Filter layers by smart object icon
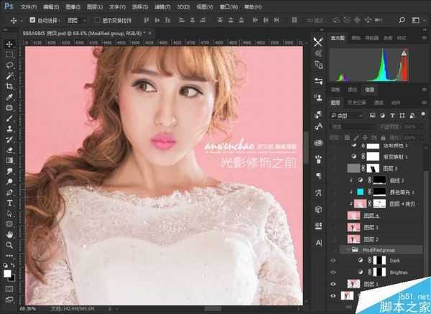 point(412,115)
